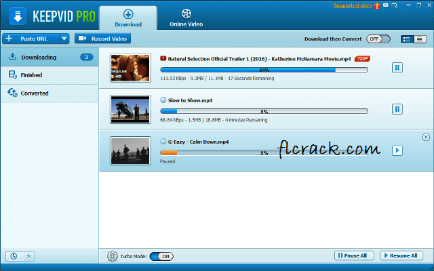Open the Finished section in the sidebar
434x271 pixels.
tap(50, 75)
